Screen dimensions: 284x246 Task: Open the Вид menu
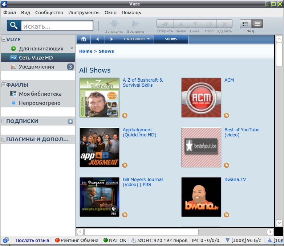(x=25, y=12)
